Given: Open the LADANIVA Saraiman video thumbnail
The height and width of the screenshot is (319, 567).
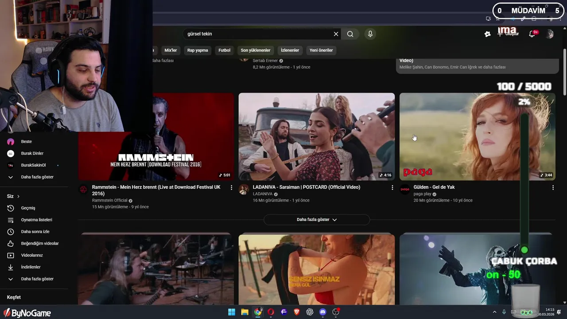Looking at the screenshot, I should click(x=317, y=136).
